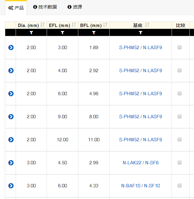This screenshot has height=199, width=194.
Task: Switch to the 技术数据 tab
Action: (x=45, y=7)
